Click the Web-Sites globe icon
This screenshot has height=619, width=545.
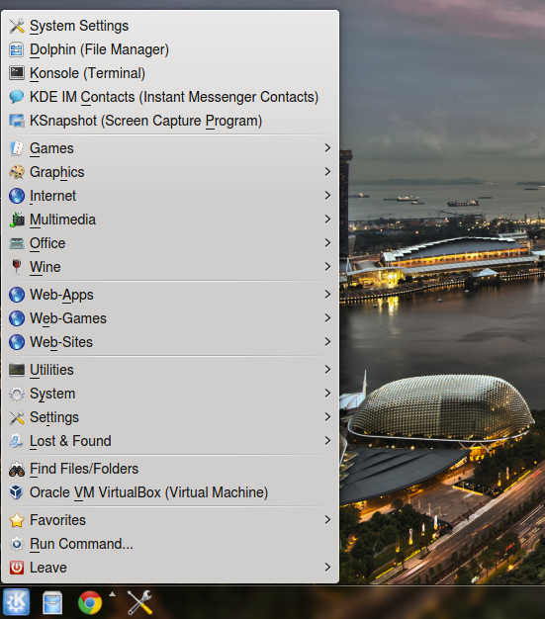point(17,342)
